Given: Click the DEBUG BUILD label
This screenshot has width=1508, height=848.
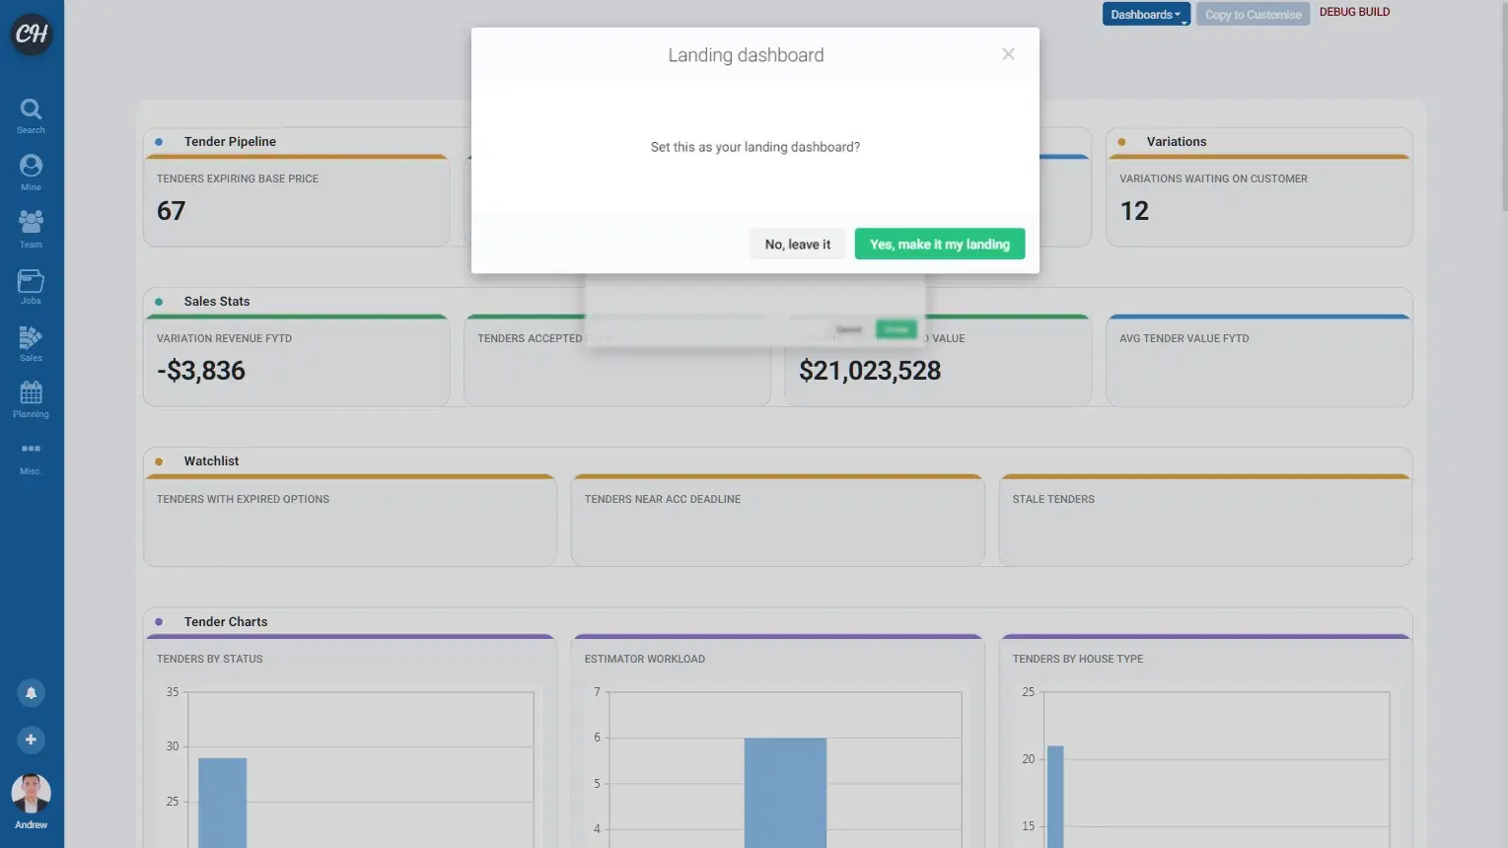Looking at the screenshot, I should 1354,12.
